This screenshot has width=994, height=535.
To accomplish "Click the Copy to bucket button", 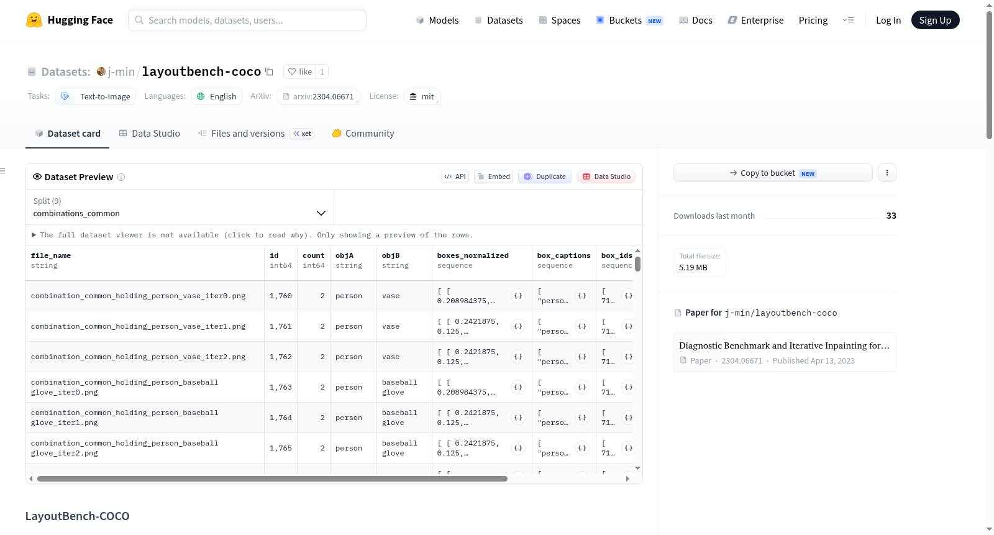I will [x=773, y=173].
